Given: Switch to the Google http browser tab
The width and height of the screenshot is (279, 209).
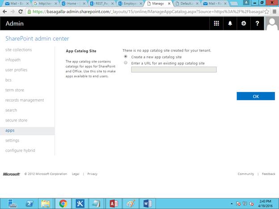Looking at the screenshot, I should point(45,4).
